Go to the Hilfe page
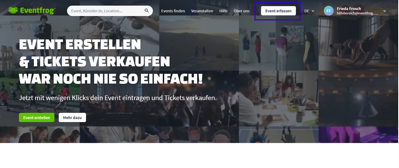The height and width of the screenshot is (168, 399). tap(224, 11)
